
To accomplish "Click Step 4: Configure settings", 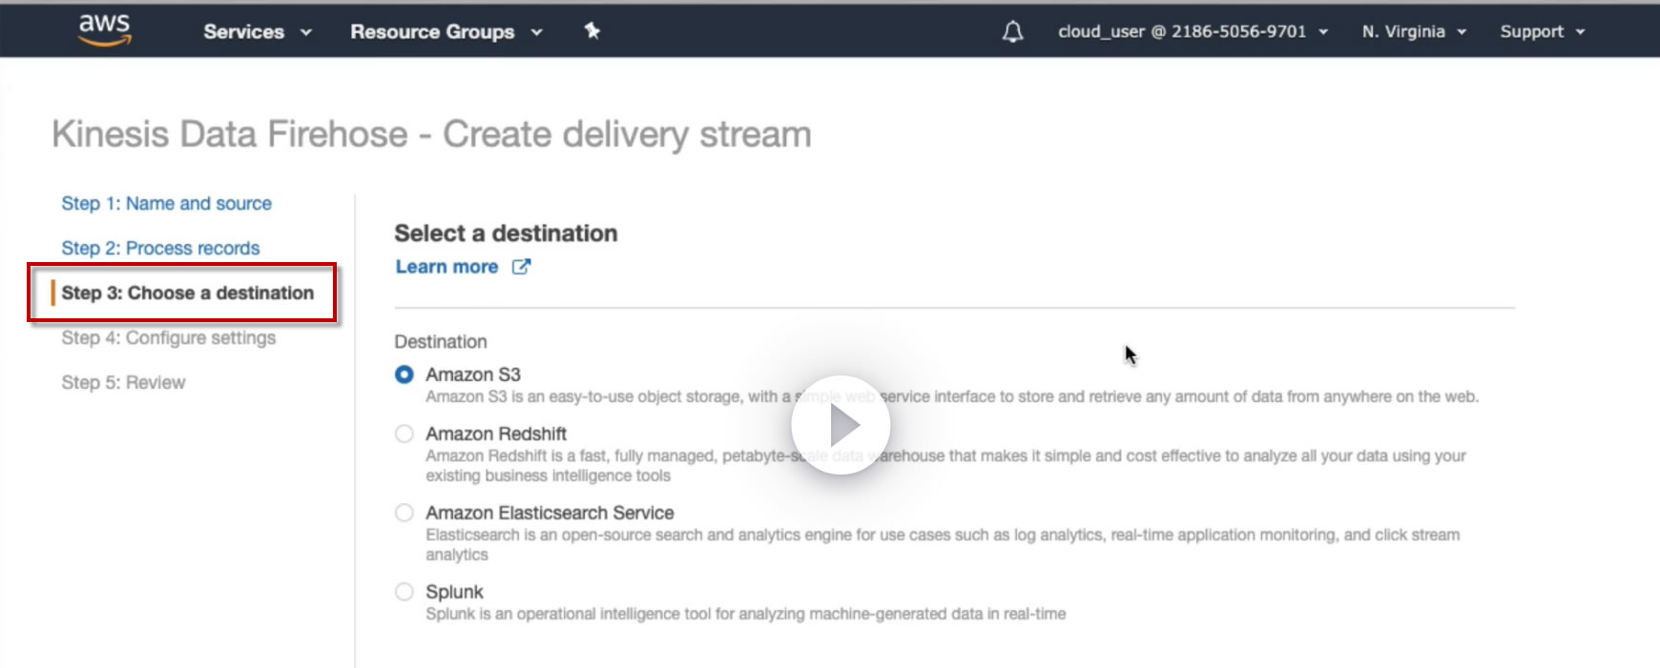I will pyautogui.click(x=169, y=337).
